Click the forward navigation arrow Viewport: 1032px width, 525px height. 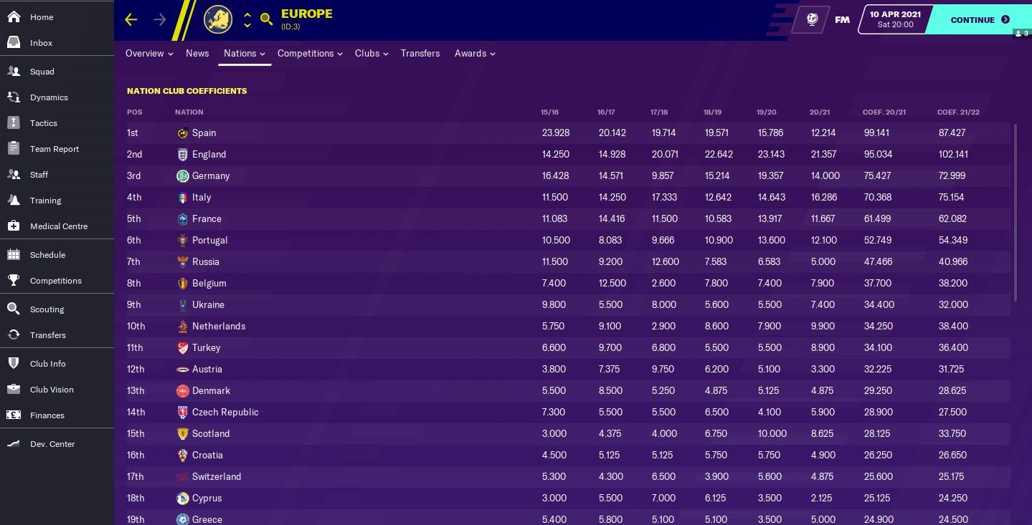coord(159,19)
